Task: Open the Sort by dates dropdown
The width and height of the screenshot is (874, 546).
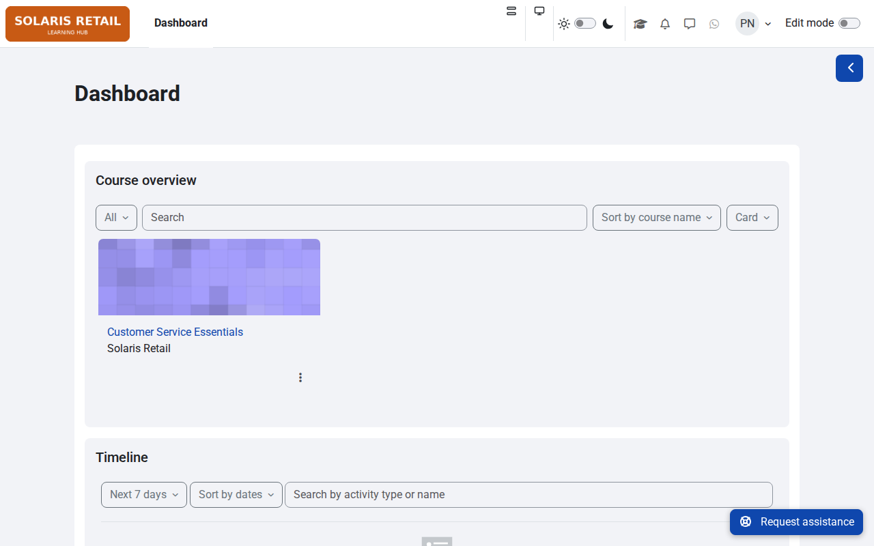Action: [x=236, y=495]
